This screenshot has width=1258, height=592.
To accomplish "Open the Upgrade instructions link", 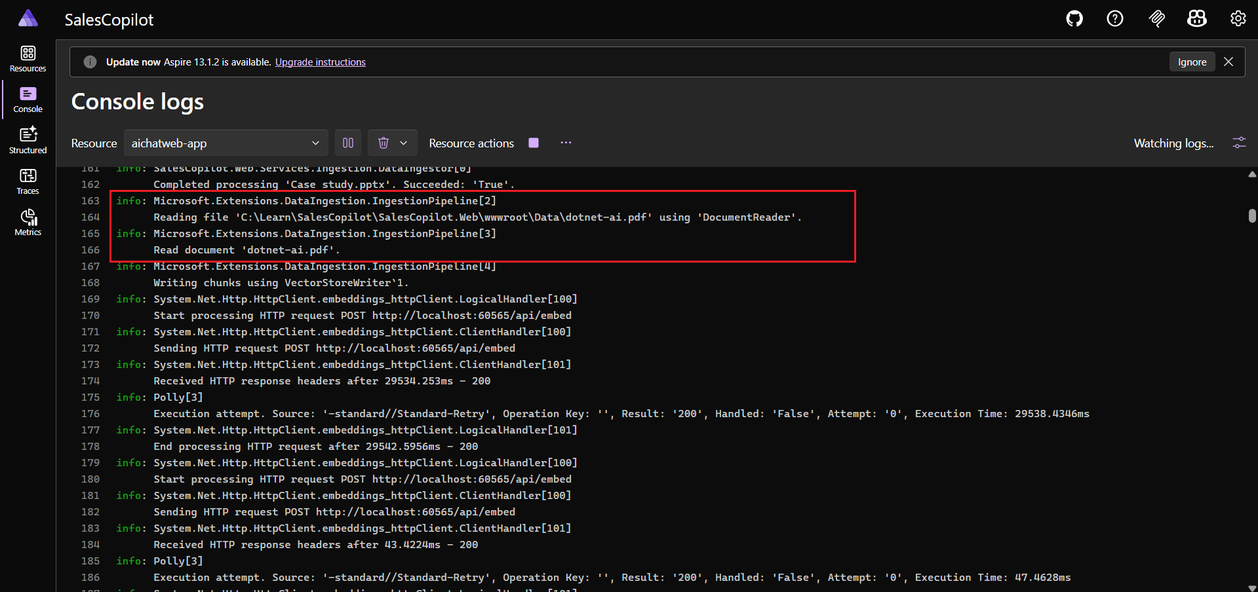I will 320,62.
